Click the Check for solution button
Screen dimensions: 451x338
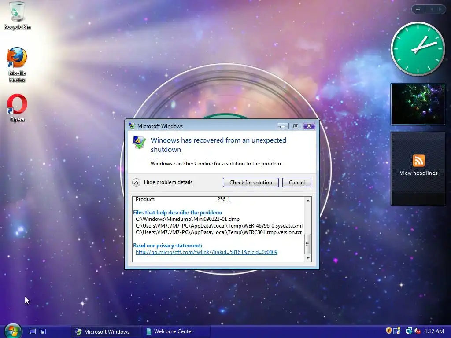[251, 183]
